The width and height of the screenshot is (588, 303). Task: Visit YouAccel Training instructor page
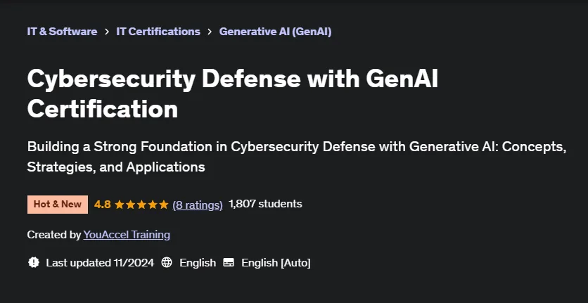[x=127, y=235]
